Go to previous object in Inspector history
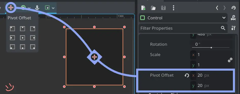Viewport: 240px width, 94px height. point(217,8)
